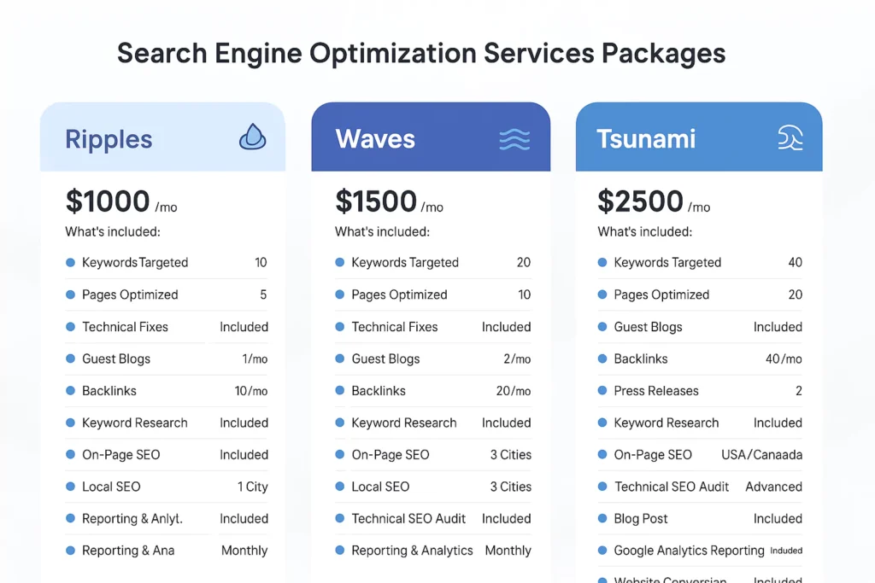Click Reporting & Anlyt. row label in Ripples
Screen dimensions: 875x583
(x=132, y=519)
